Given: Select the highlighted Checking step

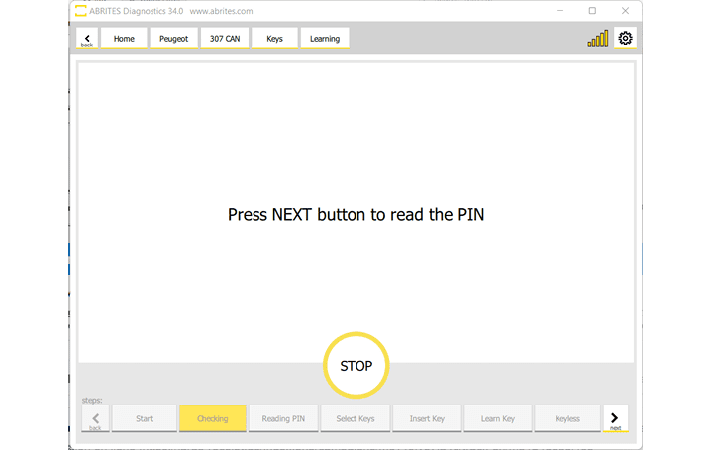Looking at the screenshot, I should 213,418.
